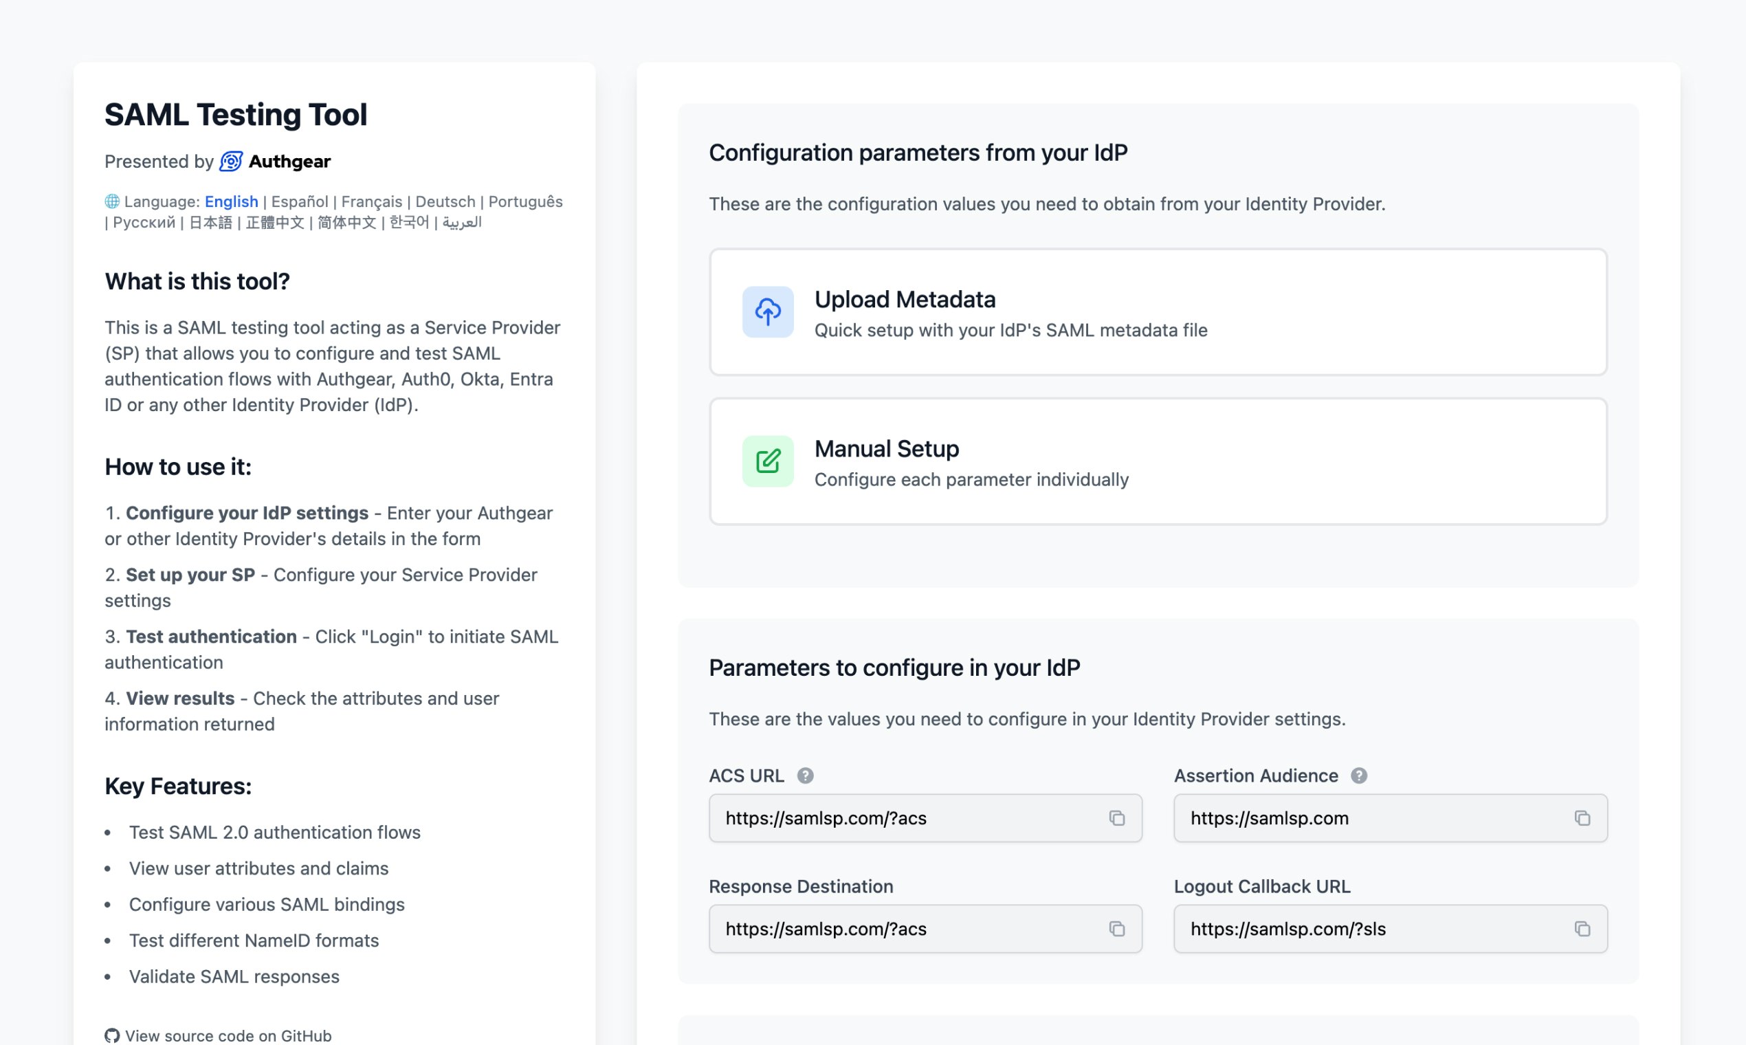Click 'Test authentication' step text
This screenshot has width=1746, height=1045.
[211, 636]
